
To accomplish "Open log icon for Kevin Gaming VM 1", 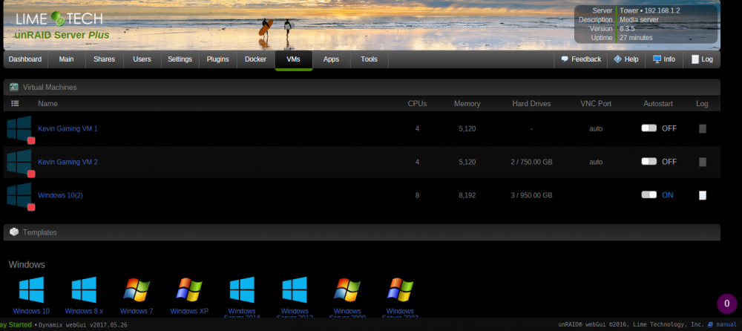I will 702,128.
